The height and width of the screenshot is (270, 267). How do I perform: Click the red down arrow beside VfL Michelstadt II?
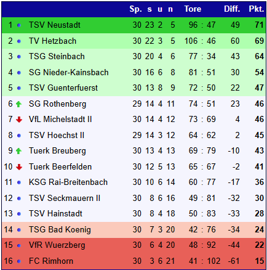pyautogui.click(x=19, y=120)
